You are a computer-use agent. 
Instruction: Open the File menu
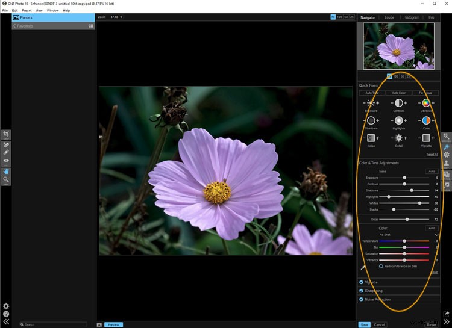click(5, 10)
